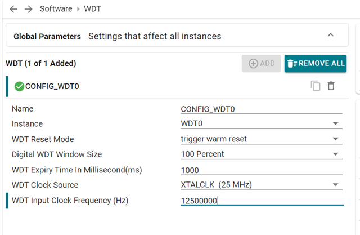Click the WDT Input Clock Frequency field
This screenshot has height=235, width=360.
coord(262,201)
